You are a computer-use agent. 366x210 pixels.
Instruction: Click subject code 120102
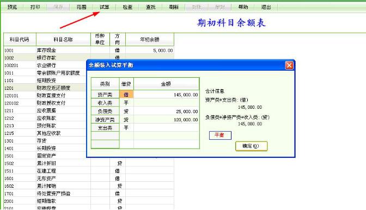click(11, 103)
